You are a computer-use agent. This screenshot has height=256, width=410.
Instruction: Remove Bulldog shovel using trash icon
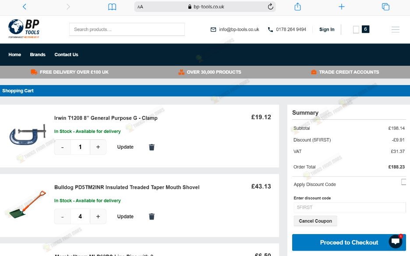(152, 217)
